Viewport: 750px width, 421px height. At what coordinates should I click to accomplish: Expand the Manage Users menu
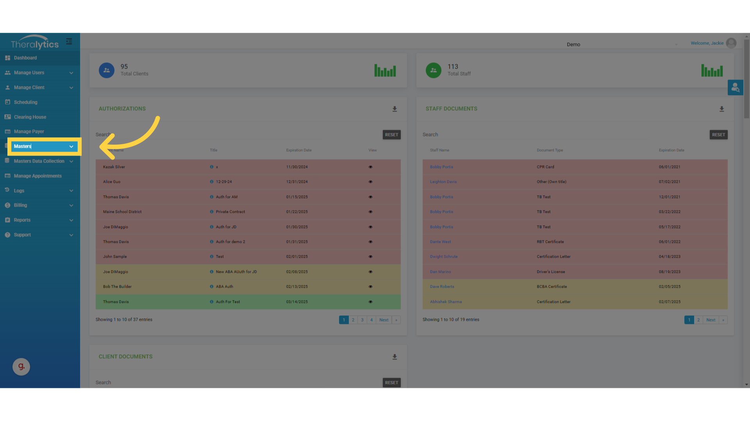(x=39, y=73)
